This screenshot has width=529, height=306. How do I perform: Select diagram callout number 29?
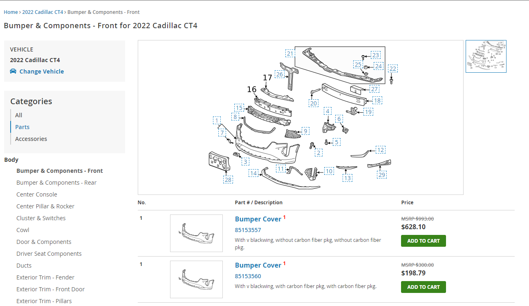pos(381,175)
